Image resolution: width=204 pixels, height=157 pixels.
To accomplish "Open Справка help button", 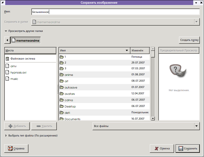I will tap(16, 149).
